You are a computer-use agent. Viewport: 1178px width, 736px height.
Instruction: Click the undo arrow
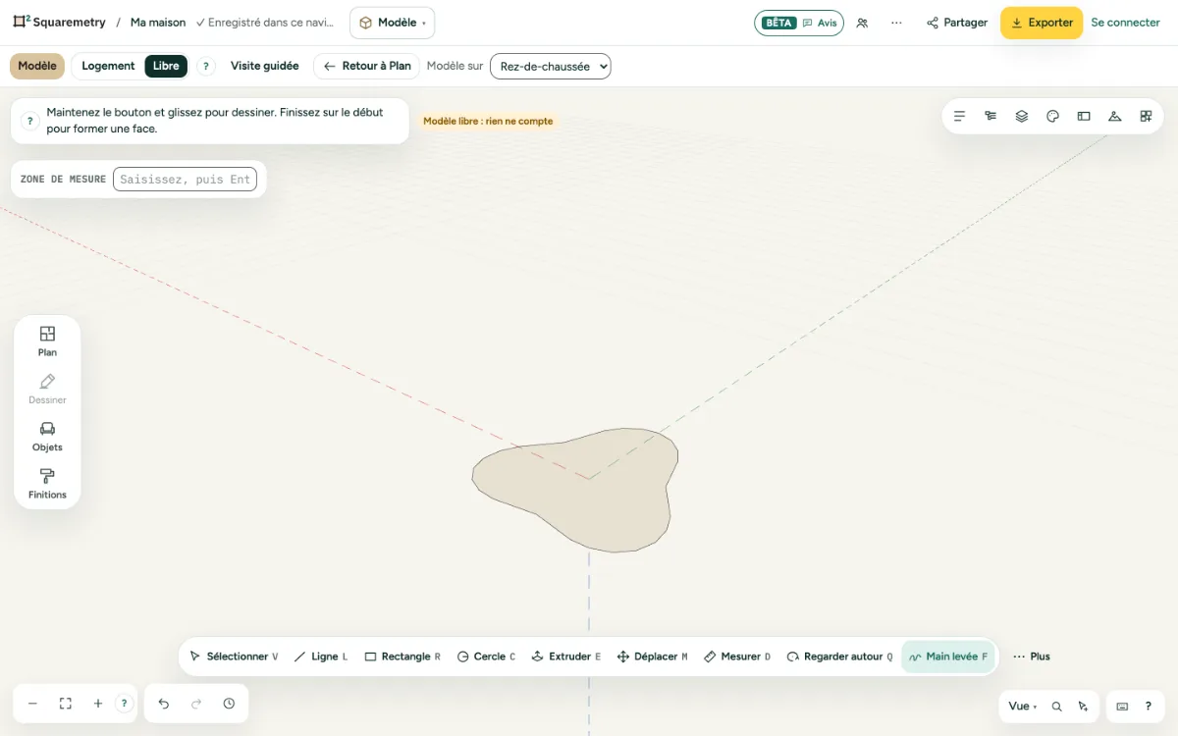(164, 704)
